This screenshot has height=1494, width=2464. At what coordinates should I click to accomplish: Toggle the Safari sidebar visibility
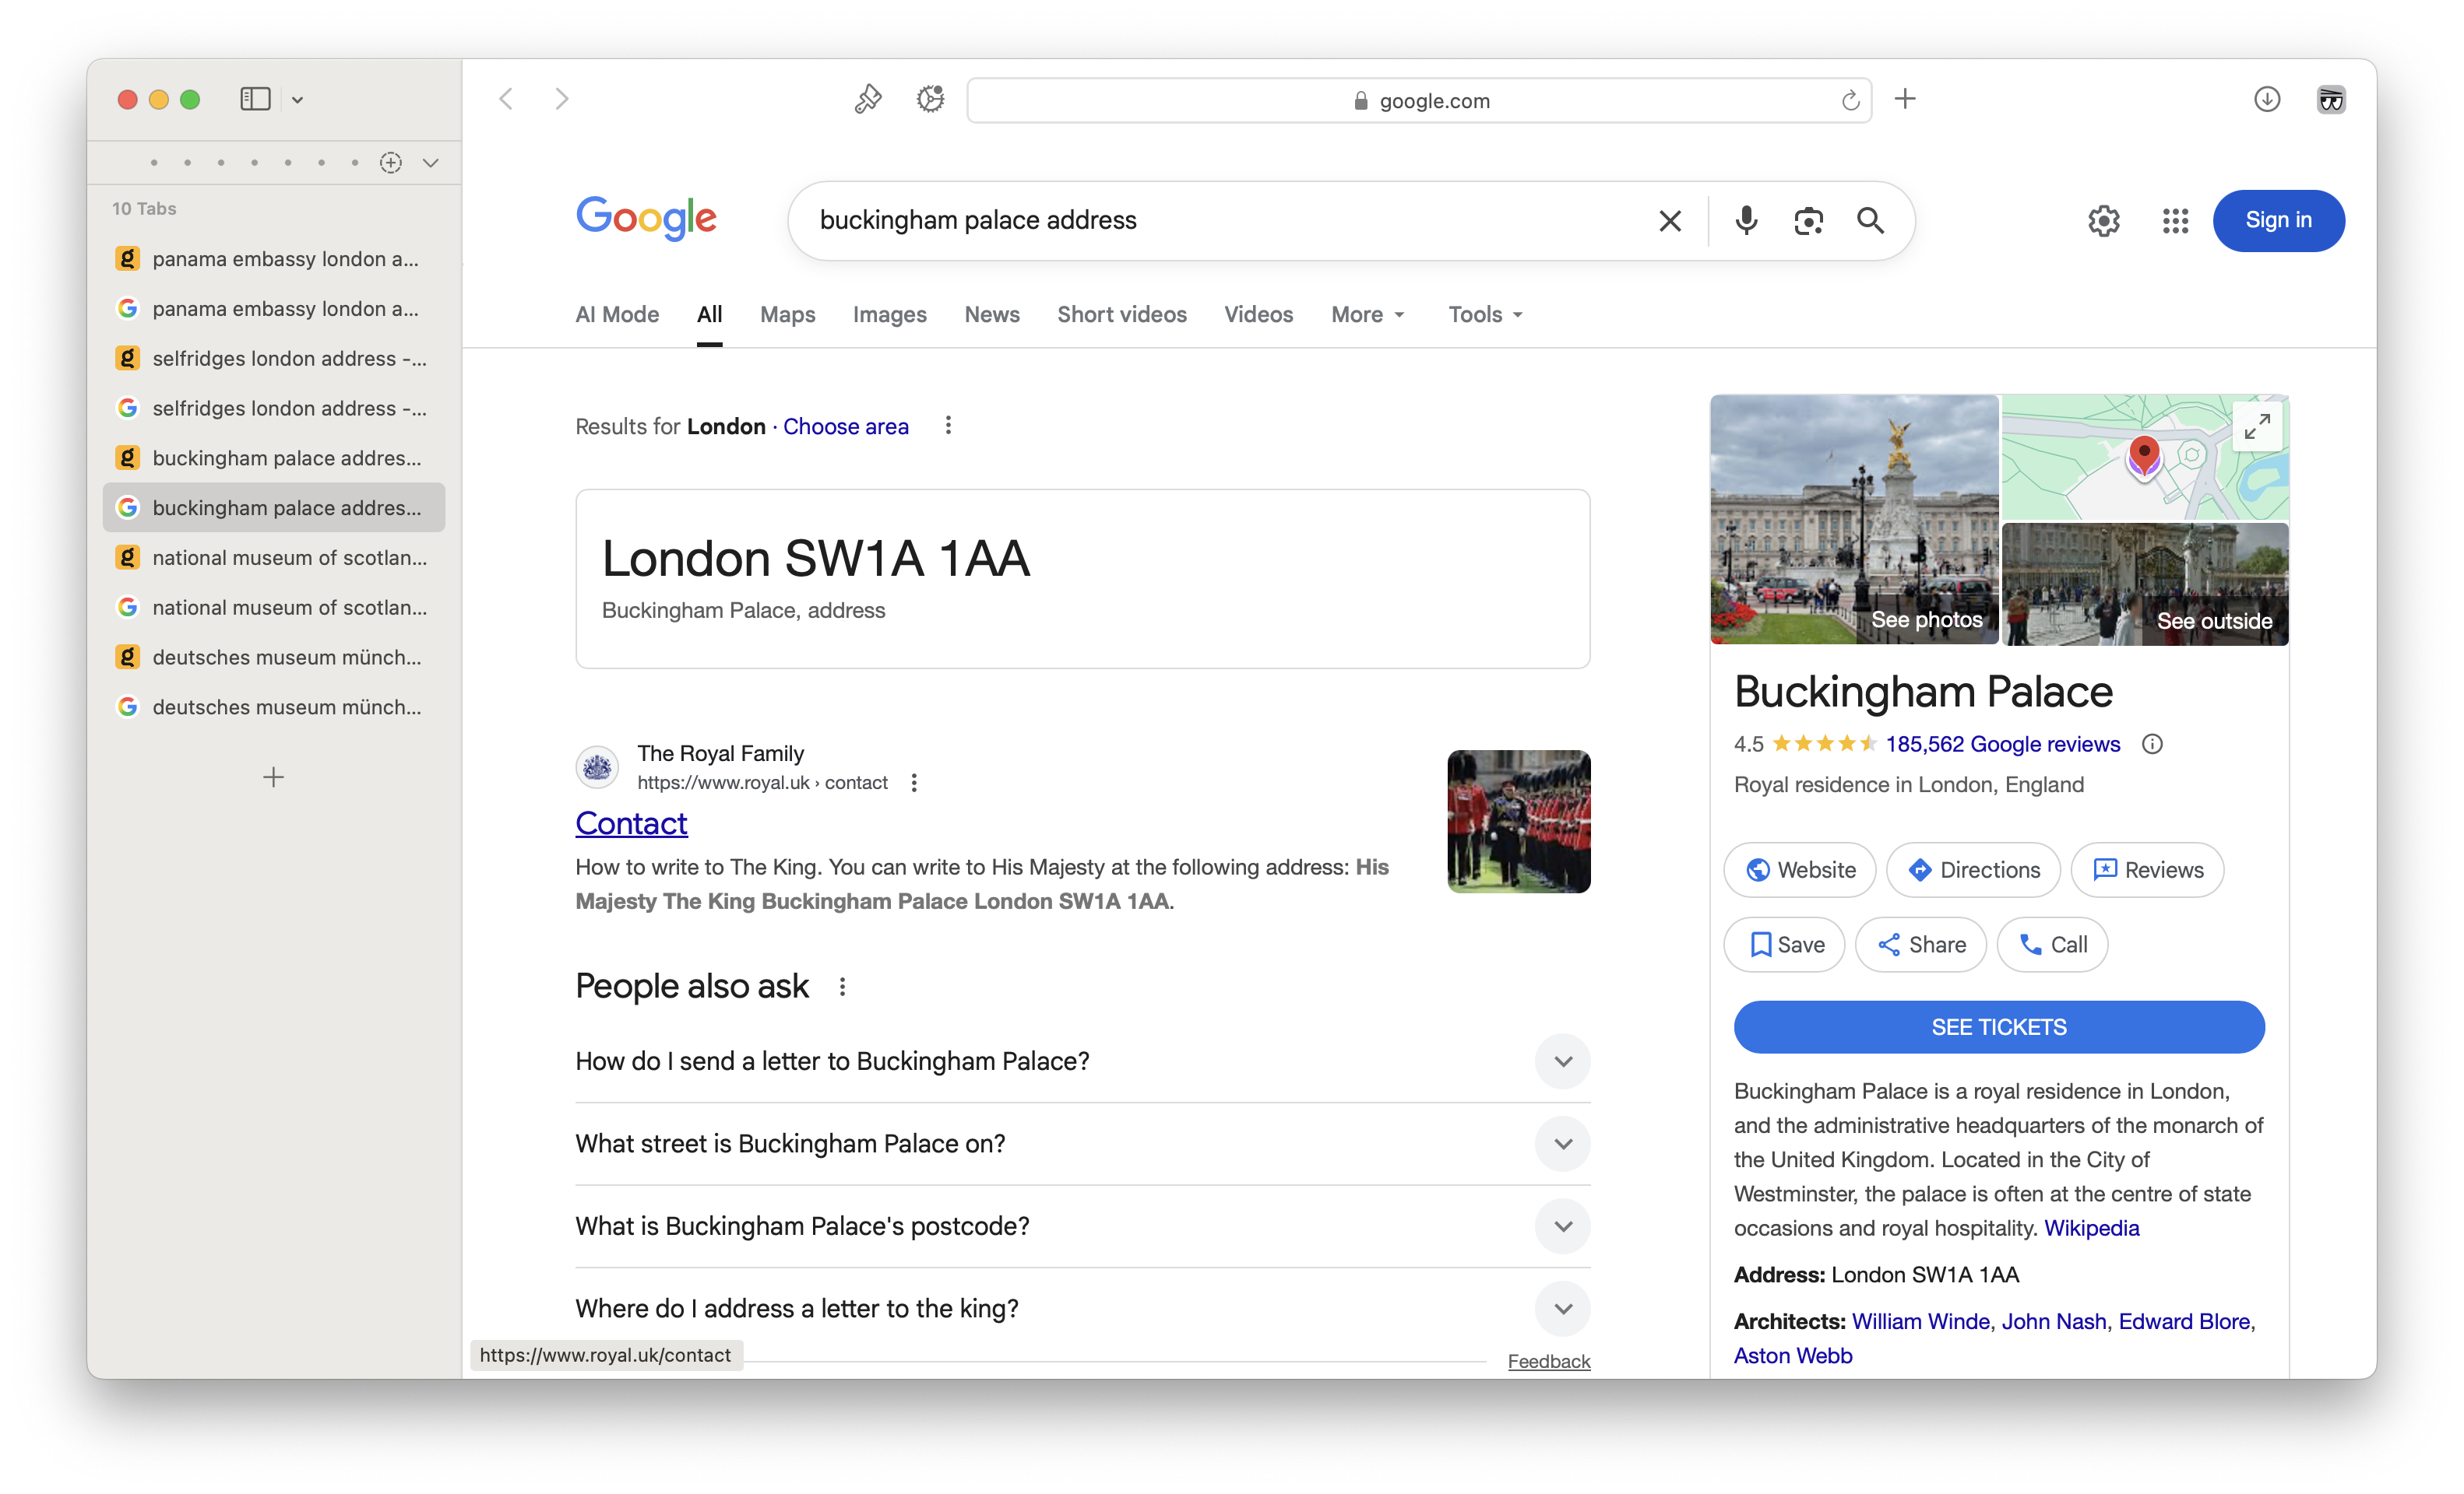click(x=255, y=99)
